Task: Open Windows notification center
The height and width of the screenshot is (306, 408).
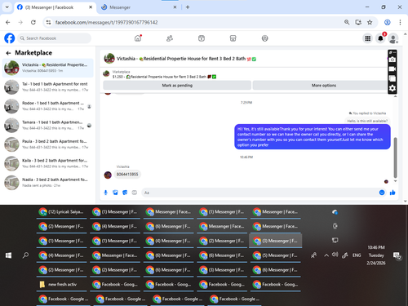Action: 397,255
